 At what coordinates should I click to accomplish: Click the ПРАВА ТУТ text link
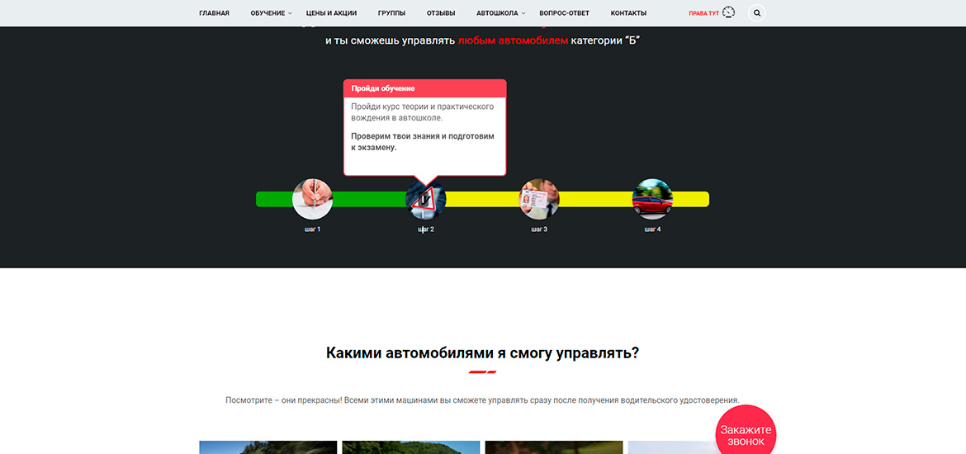[x=703, y=13]
